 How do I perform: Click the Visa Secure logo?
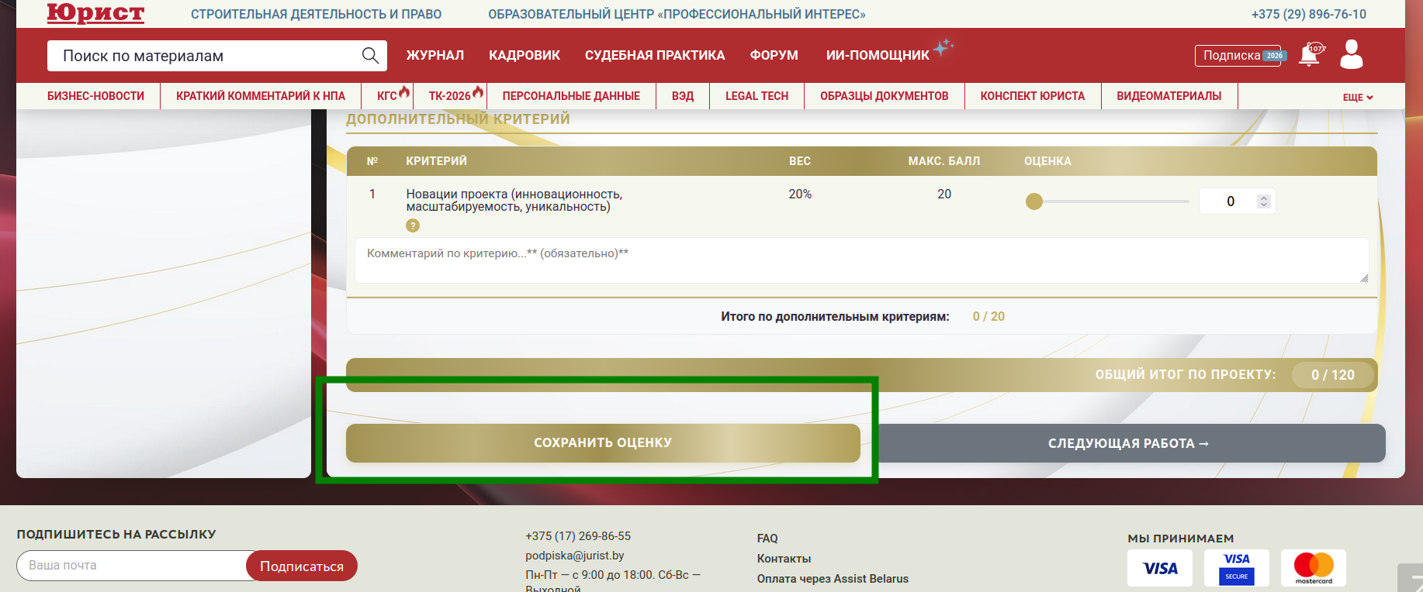1236,568
